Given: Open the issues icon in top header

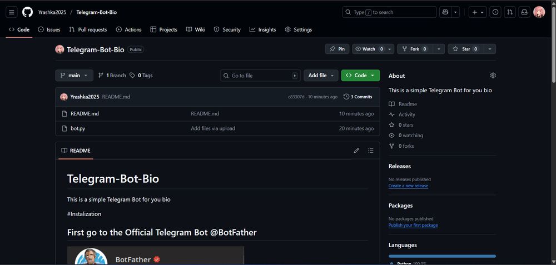Looking at the screenshot, I should (495, 12).
